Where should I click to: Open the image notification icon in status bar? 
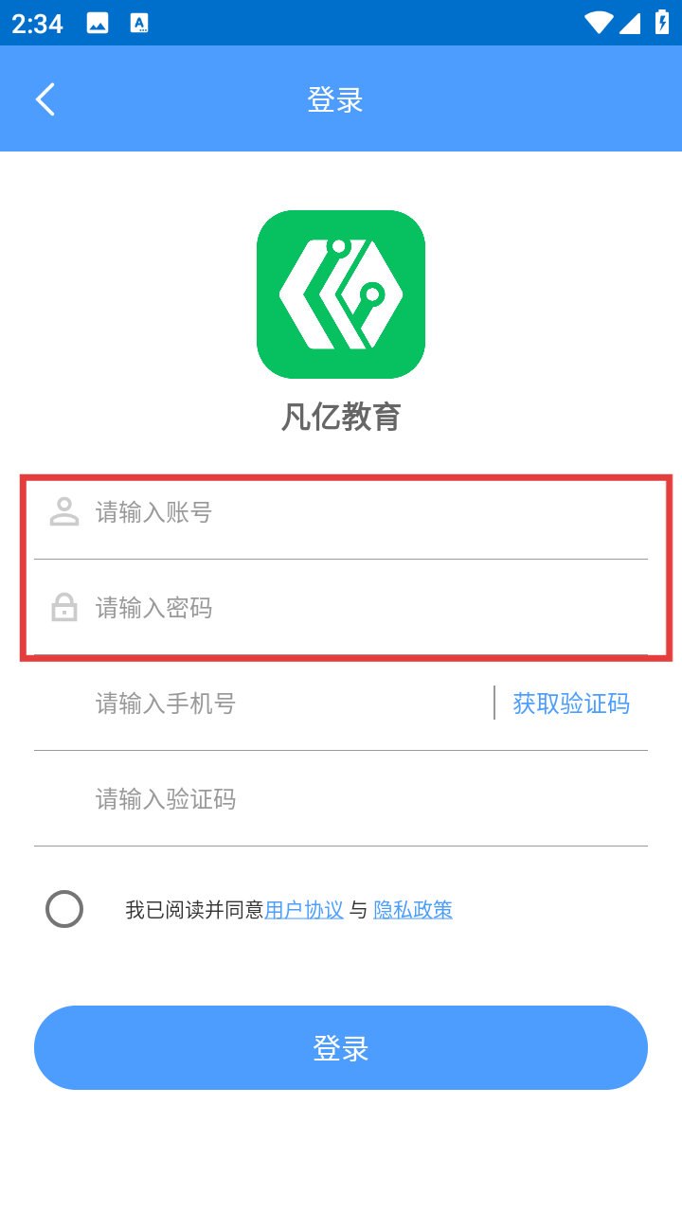(x=98, y=24)
